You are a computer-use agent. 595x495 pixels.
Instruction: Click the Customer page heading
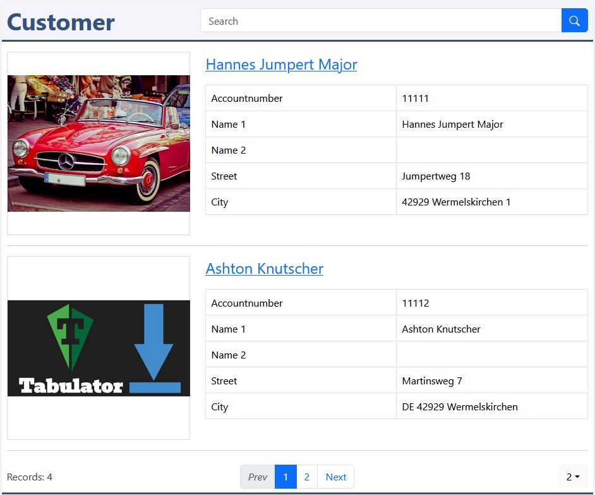[61, 22]
